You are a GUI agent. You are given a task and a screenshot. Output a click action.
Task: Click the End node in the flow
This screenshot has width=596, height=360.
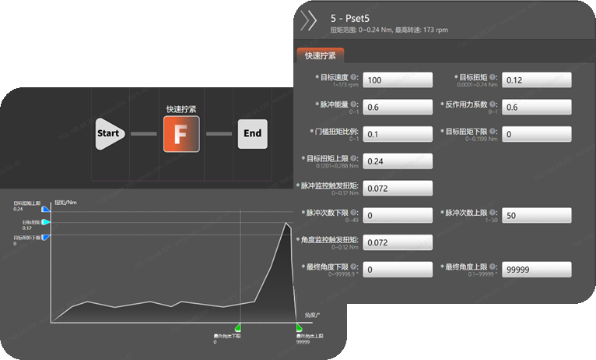click(252, 133)
